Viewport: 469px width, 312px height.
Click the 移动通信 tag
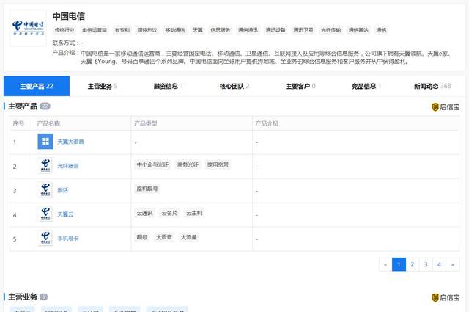[175, 30]
